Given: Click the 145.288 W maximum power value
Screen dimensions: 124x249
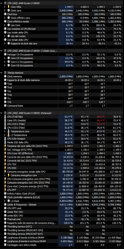Looking at the screenshot, I should [99, 171].
